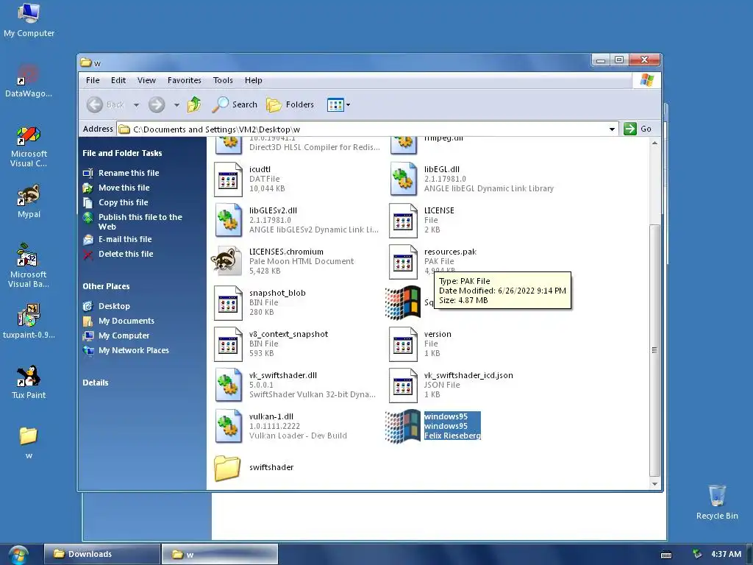
Task: Open the Help menu
Action: 254,80
